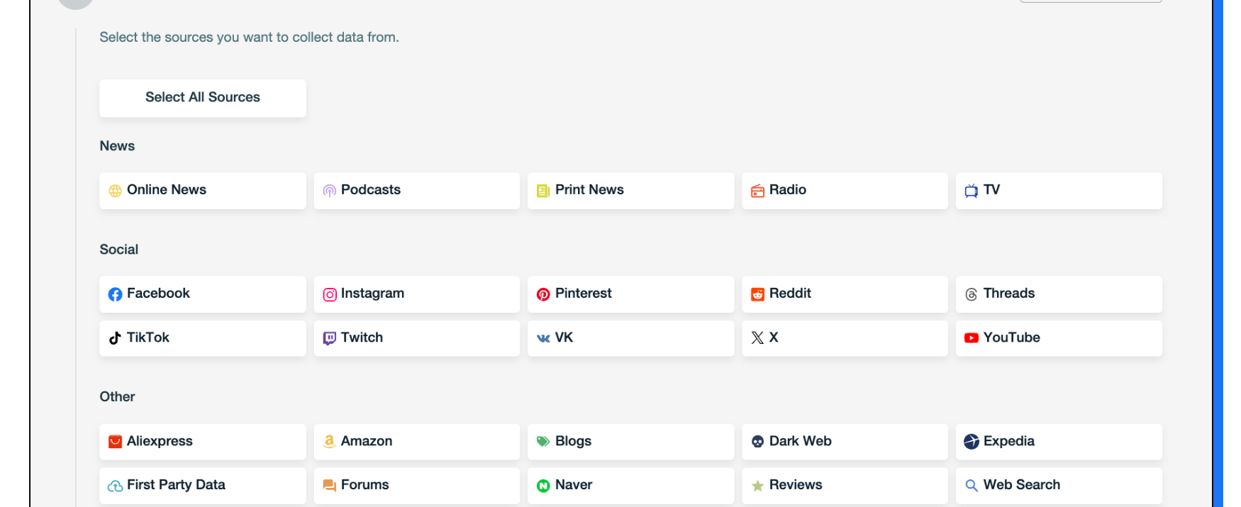Click the Select All Sources button
The image size is (1241, 507).
pyautogui.click(x=202, y=98)
